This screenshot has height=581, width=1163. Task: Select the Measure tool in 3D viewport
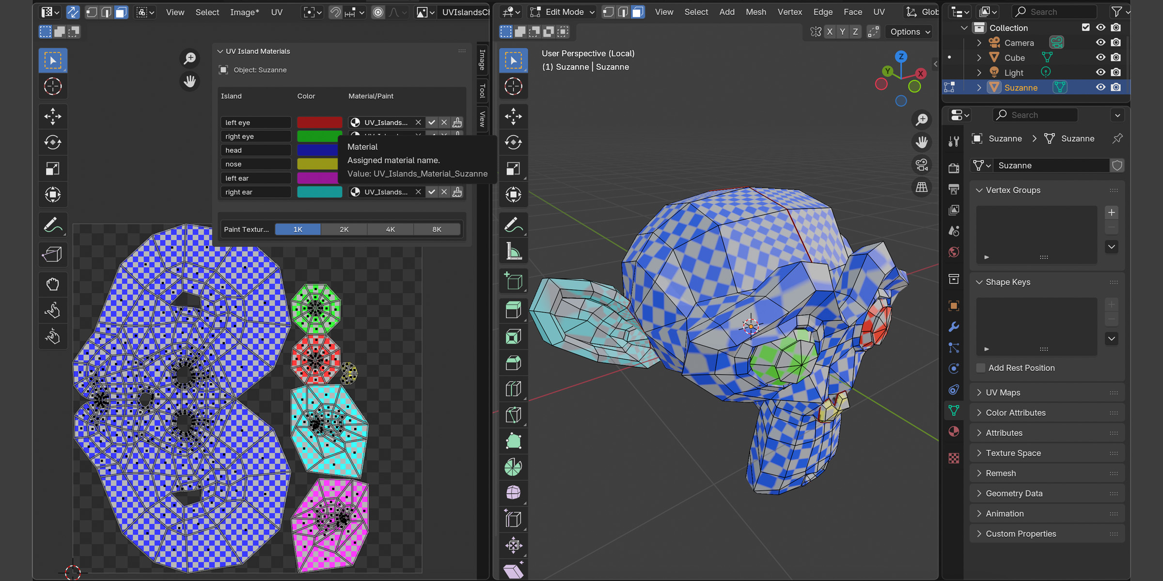point(513,251)
